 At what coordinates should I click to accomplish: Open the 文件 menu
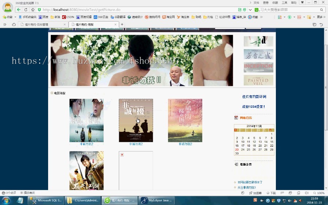click(x=256, y=3)
